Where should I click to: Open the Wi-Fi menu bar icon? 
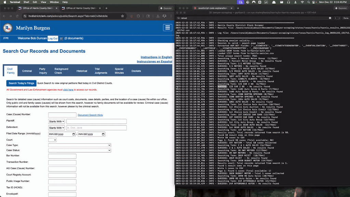(301, 2)
